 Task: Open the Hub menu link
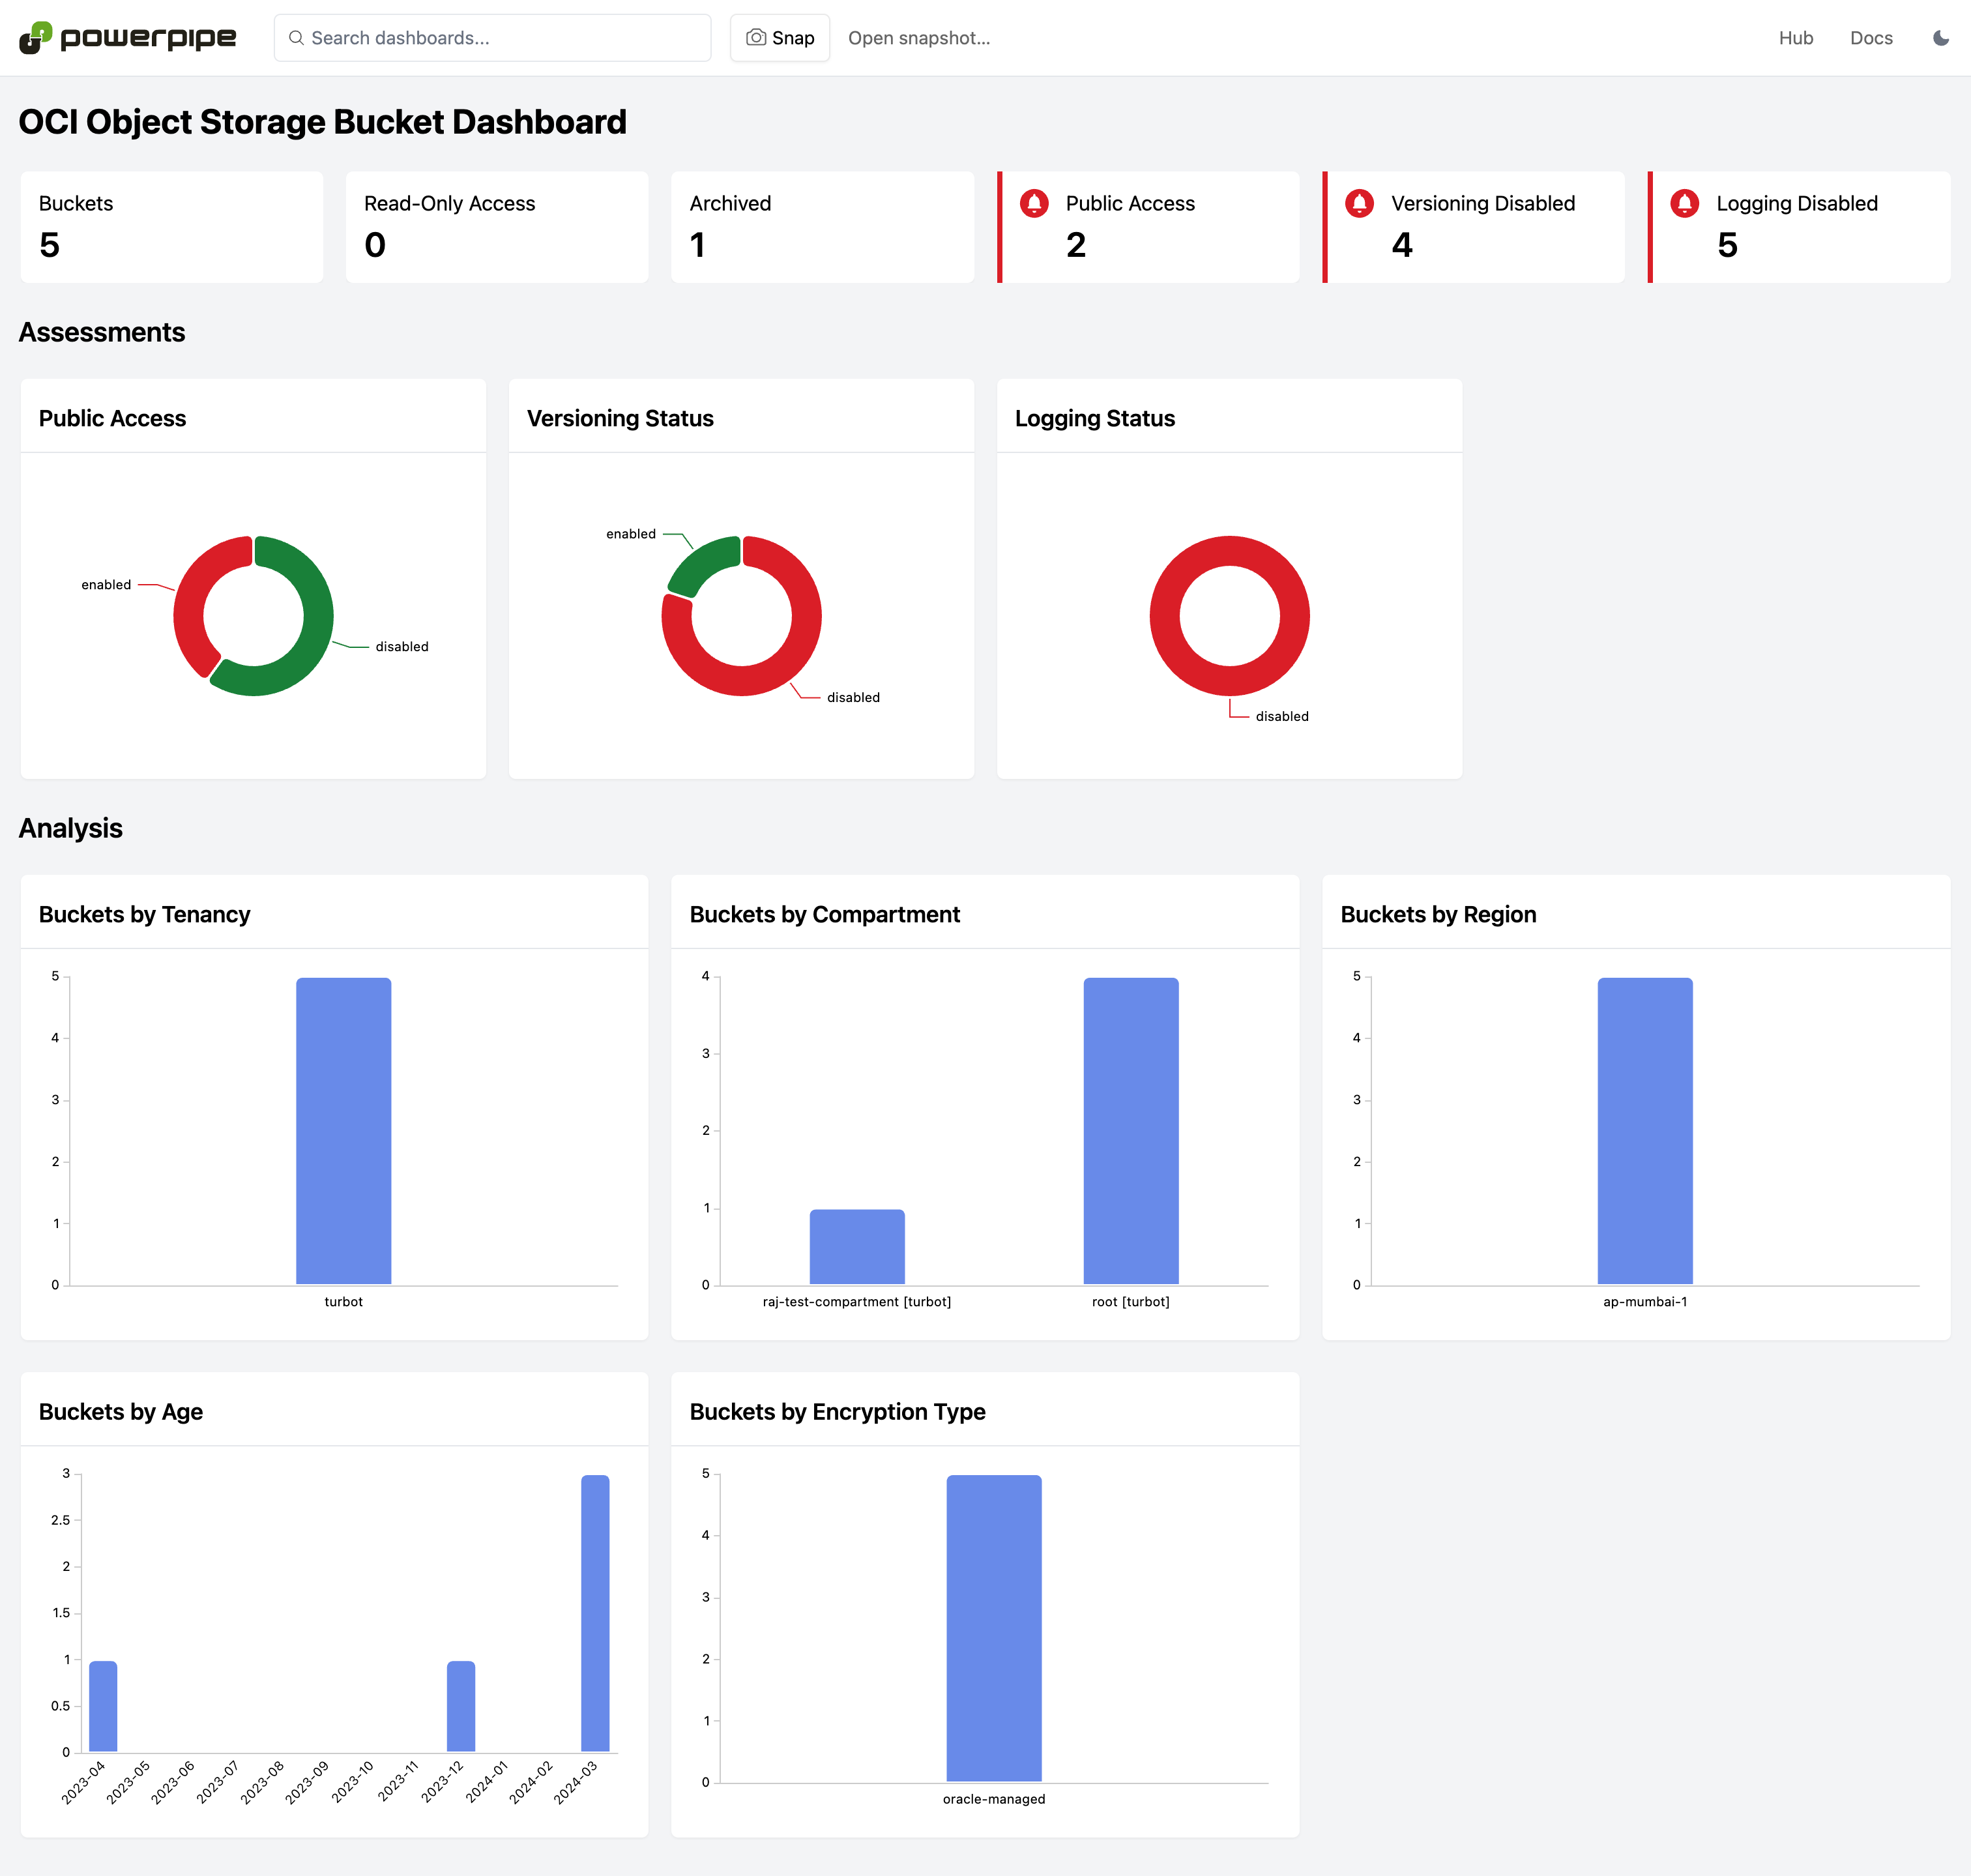point(1795,38)
